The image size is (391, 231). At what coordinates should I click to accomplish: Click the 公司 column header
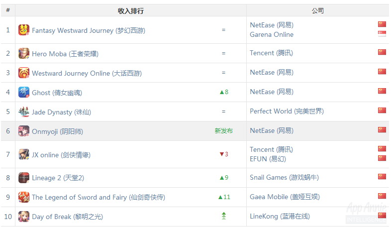(x=318, y=11)
